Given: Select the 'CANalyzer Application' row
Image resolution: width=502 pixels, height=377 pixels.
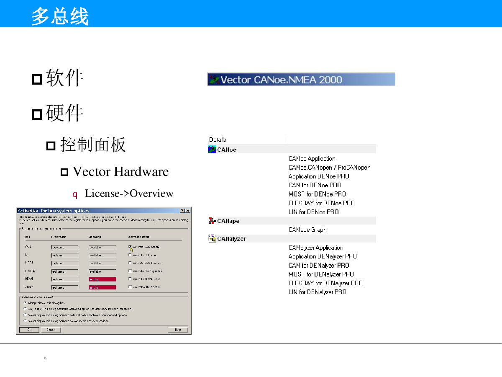Looking at the screenshot, I should 316,248.
